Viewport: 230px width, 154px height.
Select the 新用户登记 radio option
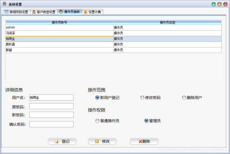point(108,97)
